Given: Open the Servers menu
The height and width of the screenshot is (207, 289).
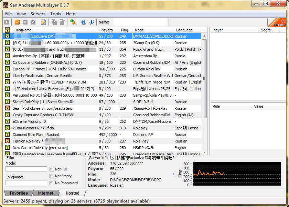Looking at the screenshot, I should 38,14.
